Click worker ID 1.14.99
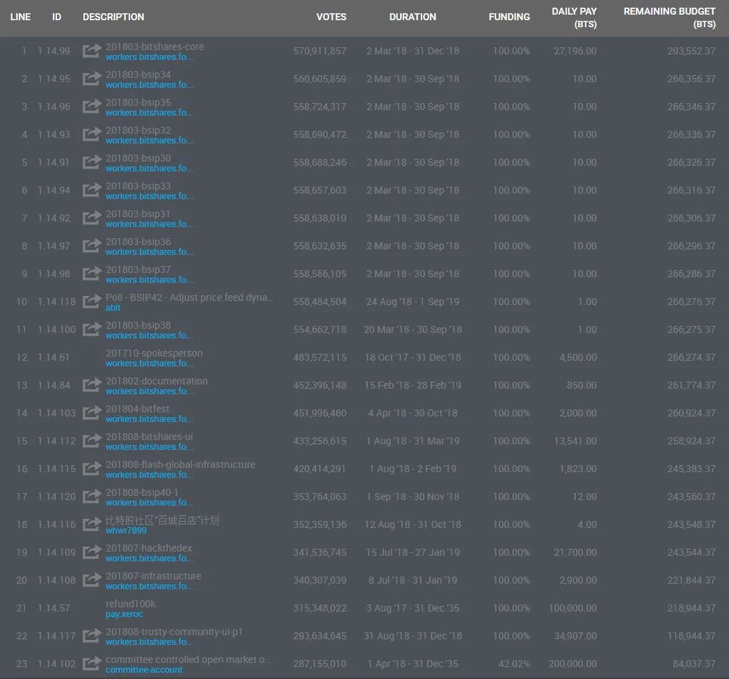Screen dimensions: 729x679 tap(54, 51)
